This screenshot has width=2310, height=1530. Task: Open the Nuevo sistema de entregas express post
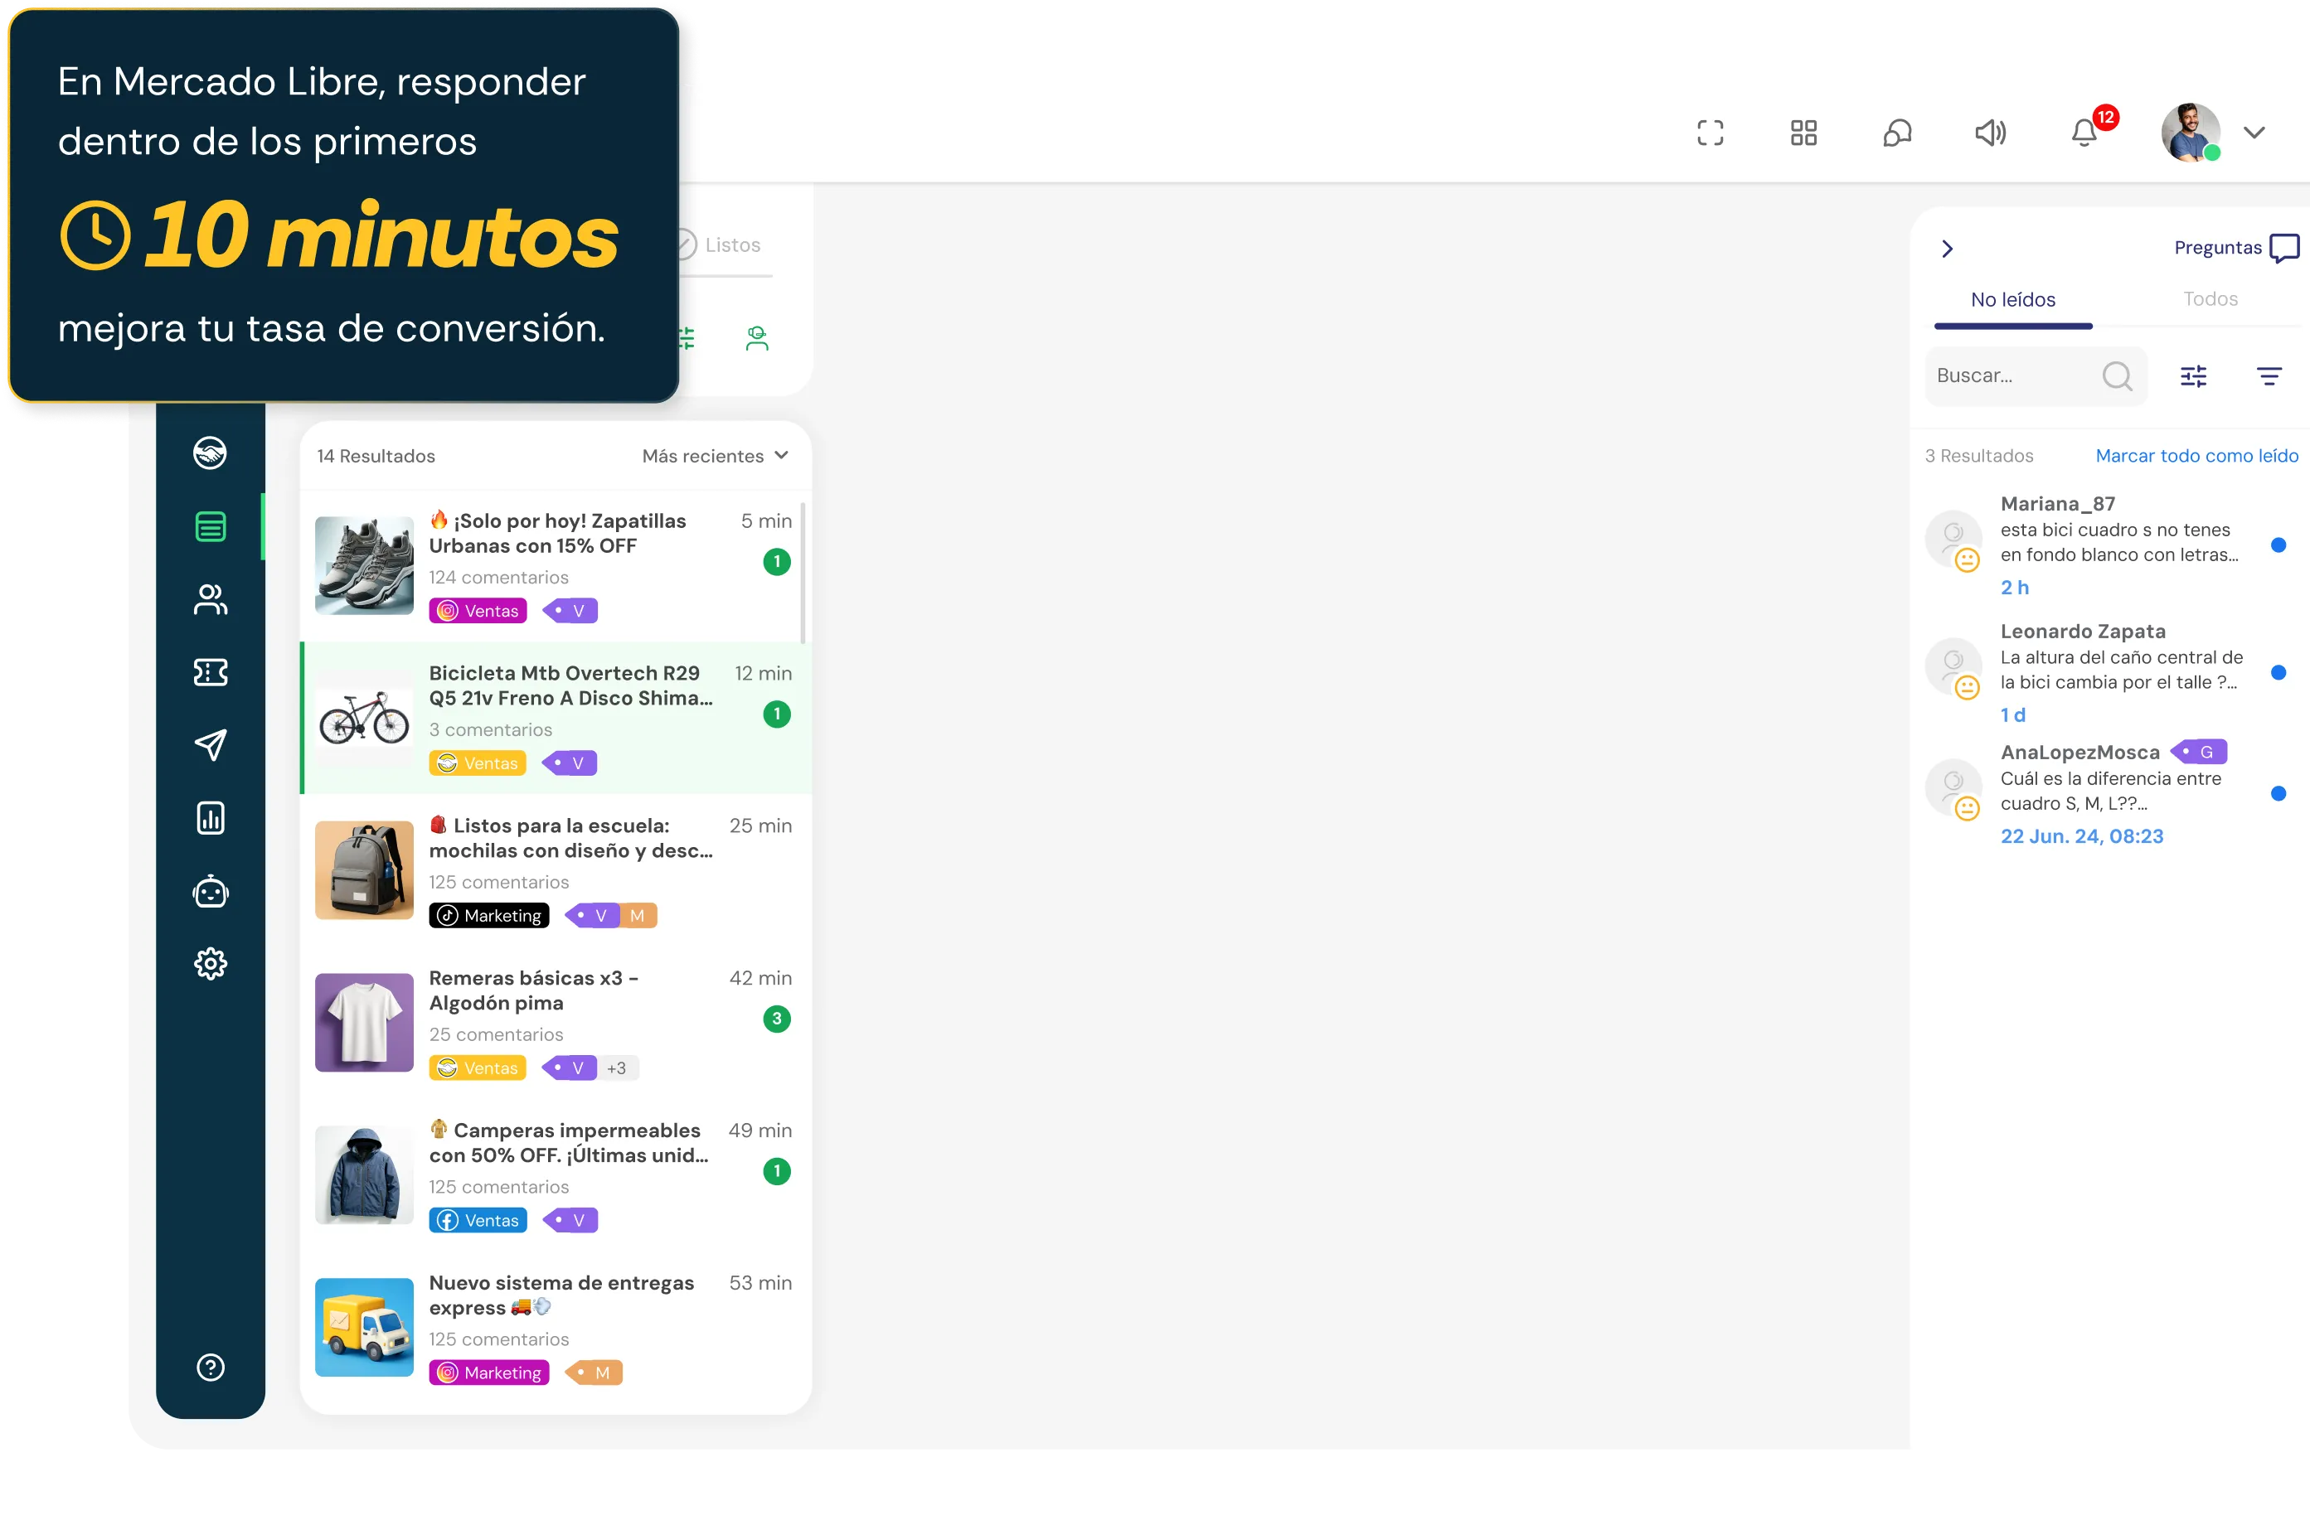tap(555, 1327)
